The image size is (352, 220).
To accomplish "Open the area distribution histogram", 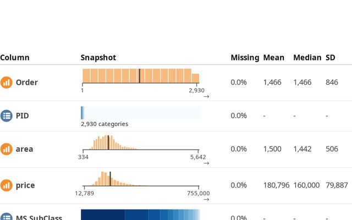I will pos(141,143).
